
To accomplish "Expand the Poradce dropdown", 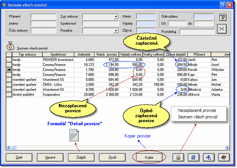I will (115, 31).
